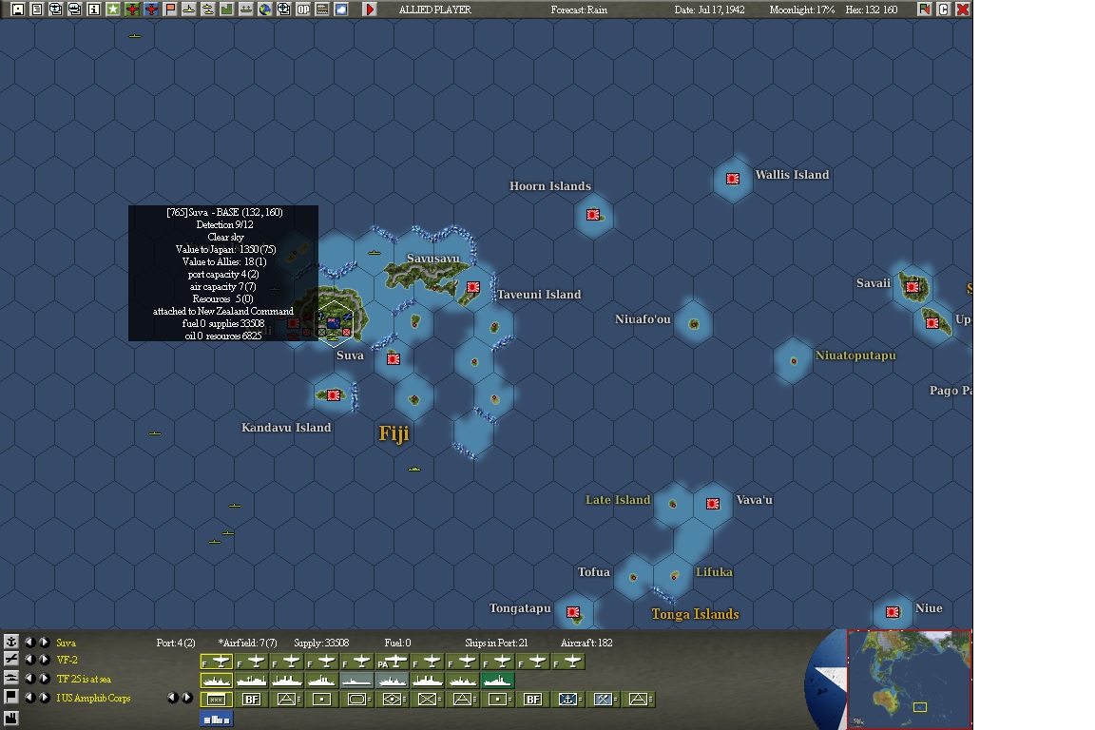This screenshot has height=730, width=1095.
Task: Select previous task force arrow beside TF 25
Action: click(x=30, y=679)
